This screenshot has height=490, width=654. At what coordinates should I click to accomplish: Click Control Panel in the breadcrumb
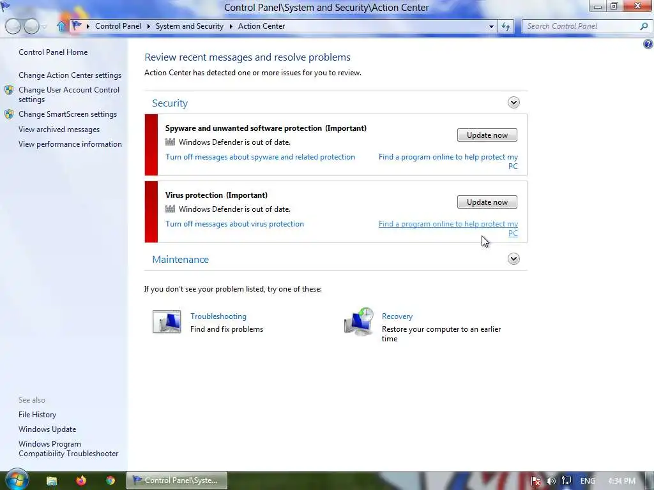coord(118,26)
